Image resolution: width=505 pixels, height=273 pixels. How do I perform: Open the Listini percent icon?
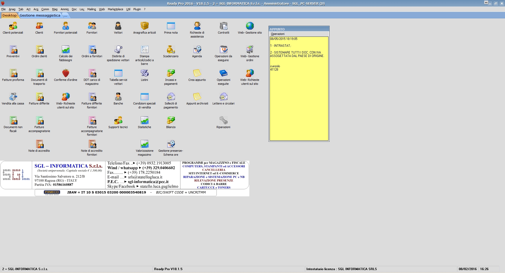tap(144, 73)
